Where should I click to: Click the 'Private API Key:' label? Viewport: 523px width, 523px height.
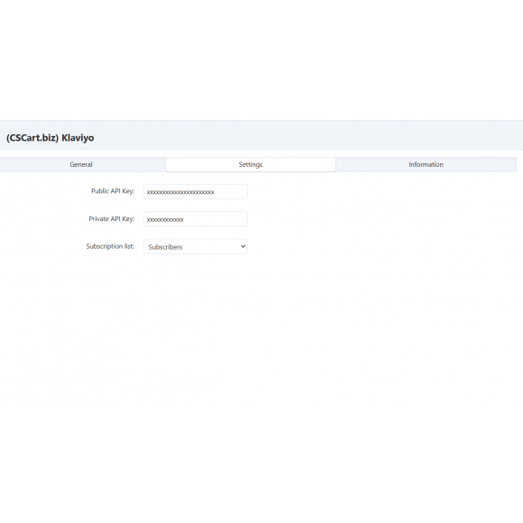(112, 219)
